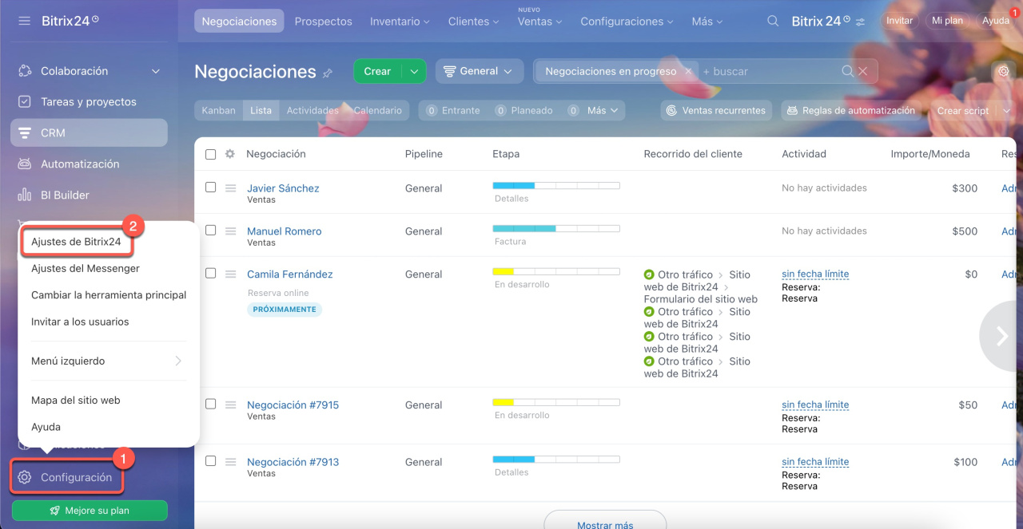Click the Automatización robot icon
Viewport: 1023px width, 529px height.
pyautogui.click(x=25, y=164)
